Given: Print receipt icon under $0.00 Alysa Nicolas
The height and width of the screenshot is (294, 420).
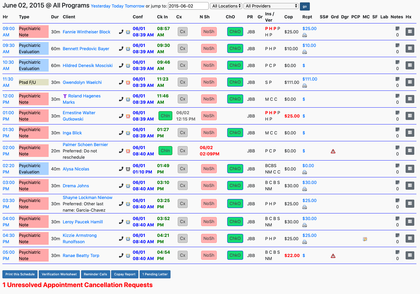Looking at the screenshot, I should pos(304,172).
